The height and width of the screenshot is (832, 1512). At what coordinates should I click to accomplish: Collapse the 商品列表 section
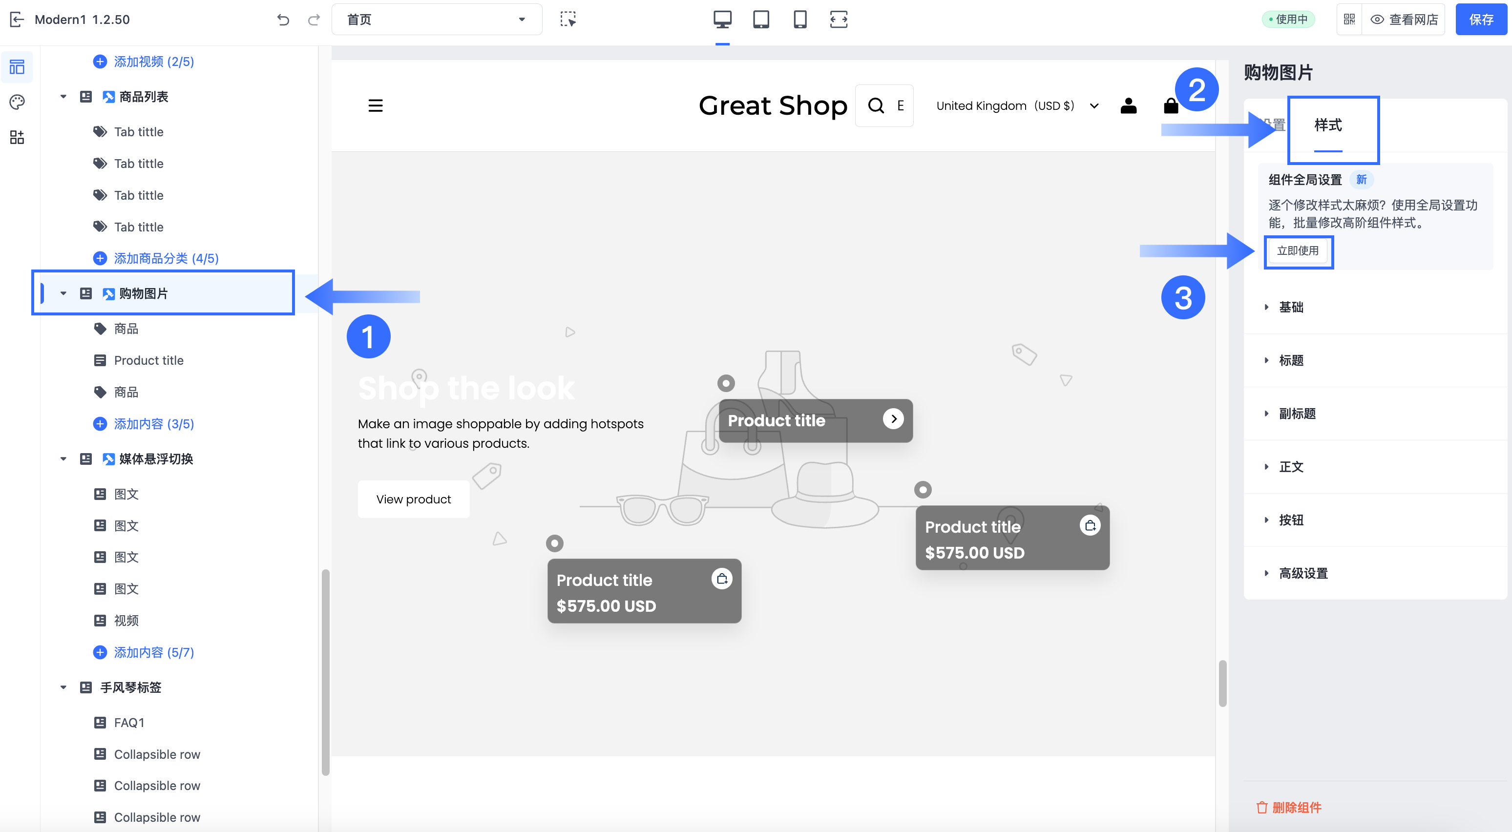tap(63, 97)
